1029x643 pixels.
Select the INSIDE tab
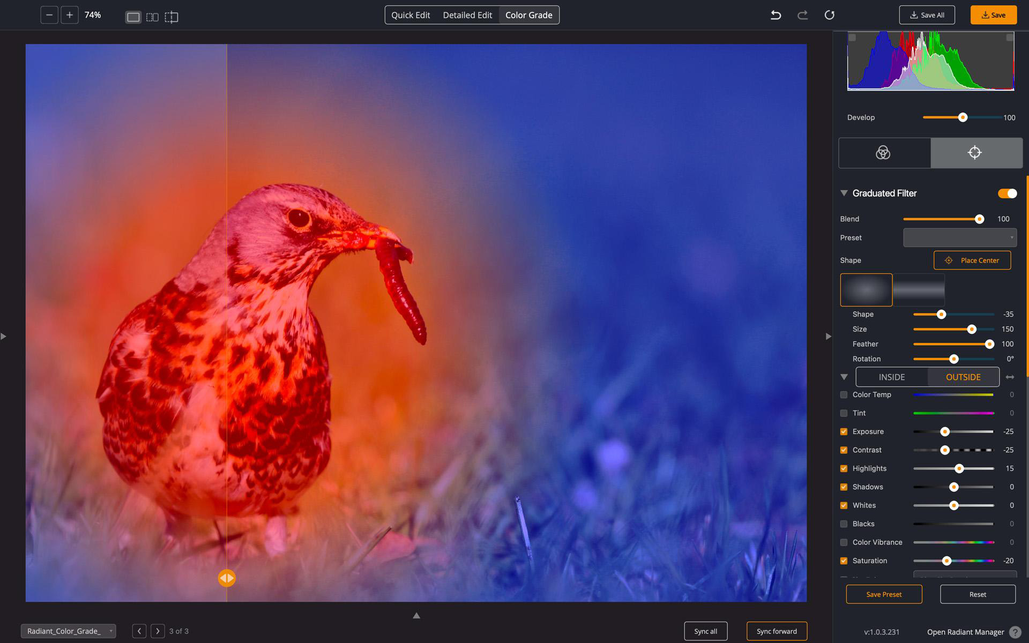click(x=891, y=377)
